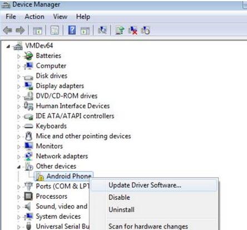Click the Keyboards icon
This screenshot has width=247, height=230.
[x=28, y=126]
